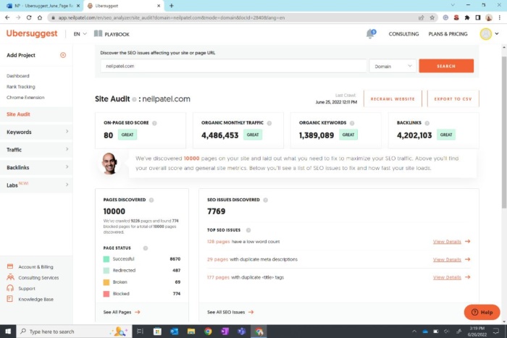Screen dimensions: 507x338
Task: Open the EN language dropdown
Action: (x=79, y=33)
